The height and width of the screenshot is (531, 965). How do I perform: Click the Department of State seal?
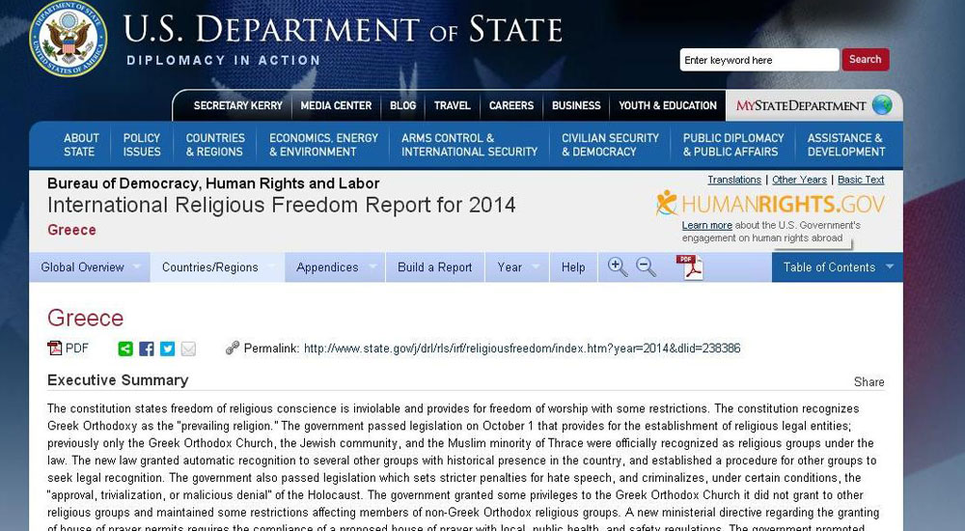pyautogui.click(x=69, y=39)
